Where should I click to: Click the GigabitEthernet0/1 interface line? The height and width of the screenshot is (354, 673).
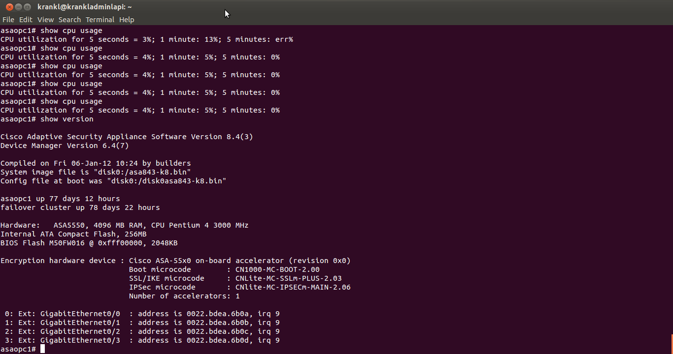142,323
